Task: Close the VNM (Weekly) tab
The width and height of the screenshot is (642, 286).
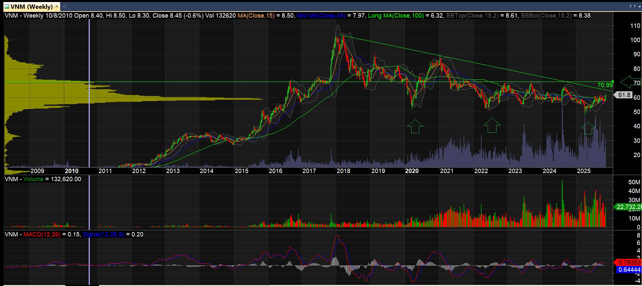Action: pos(57,6)
